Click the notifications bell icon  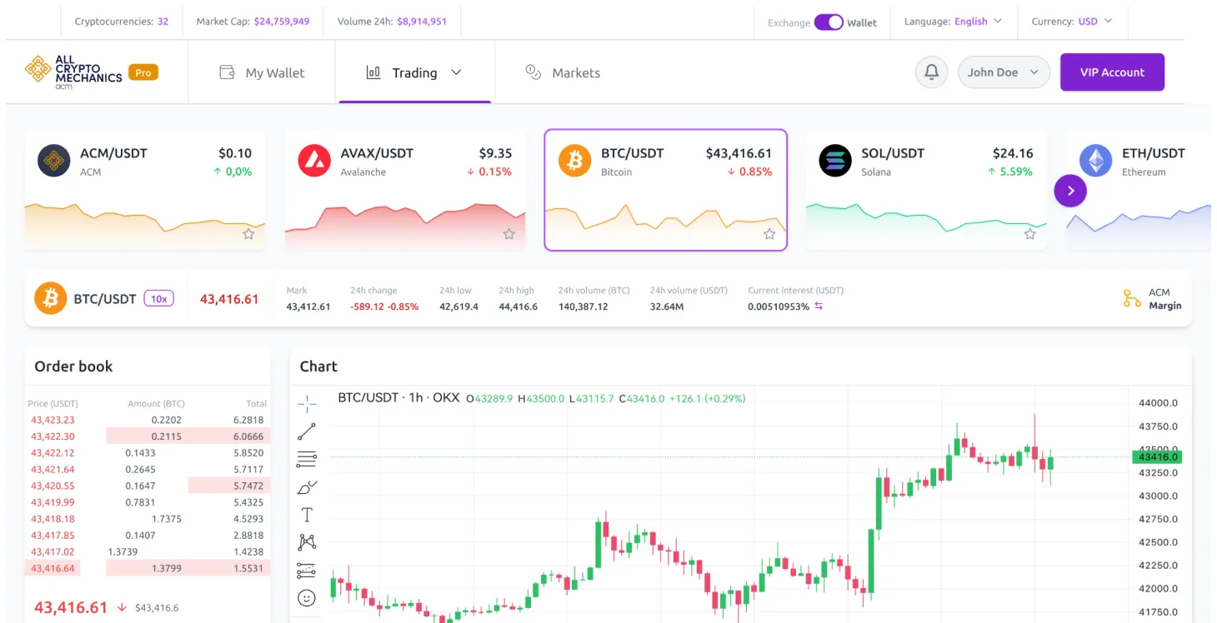931,72
